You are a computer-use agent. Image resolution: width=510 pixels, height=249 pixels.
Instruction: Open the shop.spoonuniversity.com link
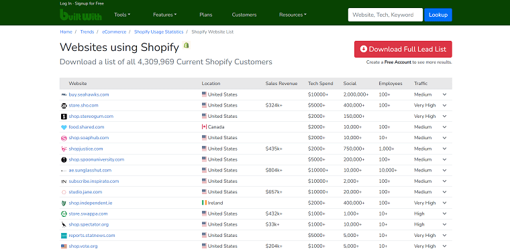[x=96, y=160]
